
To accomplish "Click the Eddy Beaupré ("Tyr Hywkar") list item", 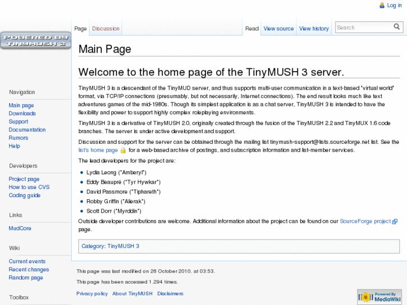I will point(124,182).
